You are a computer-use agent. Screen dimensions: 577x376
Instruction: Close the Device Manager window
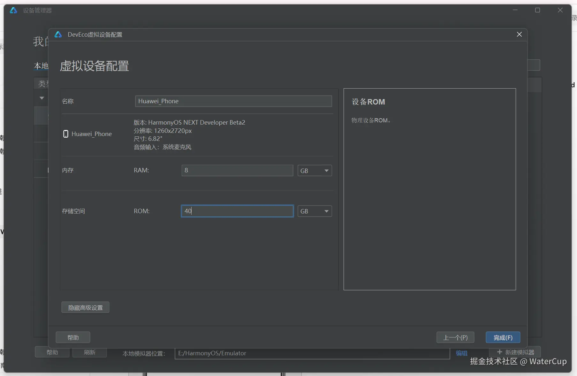coord(560,10)
